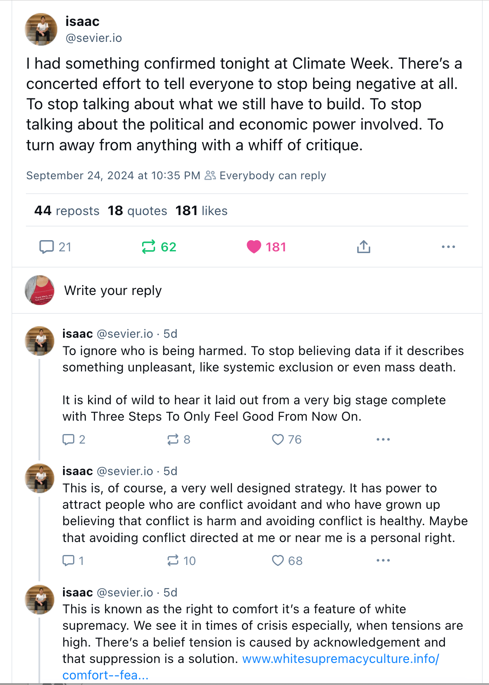
Task: Repost the post with 10 reposts
Action: tap(173, 561)
